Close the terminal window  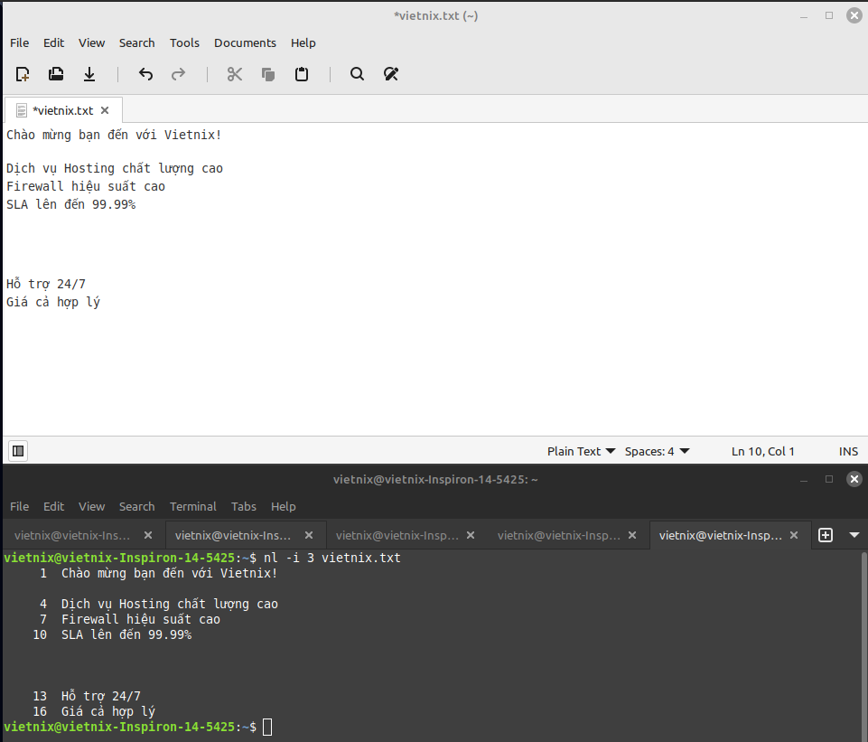click(x=854, y=479)
